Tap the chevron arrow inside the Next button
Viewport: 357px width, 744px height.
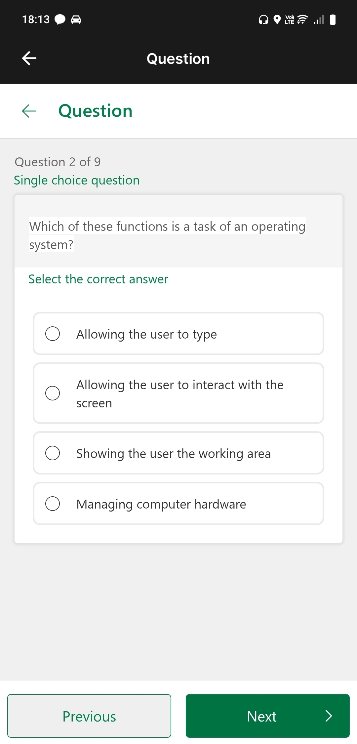(x=329, y=716)
